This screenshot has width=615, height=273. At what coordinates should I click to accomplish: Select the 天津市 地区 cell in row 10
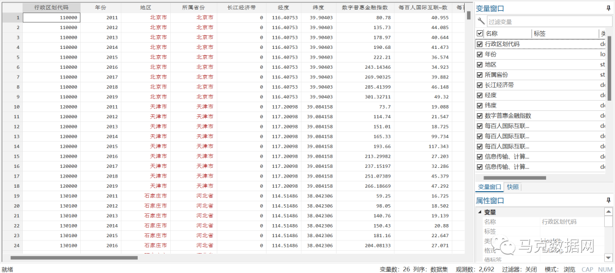click(146, 107)
